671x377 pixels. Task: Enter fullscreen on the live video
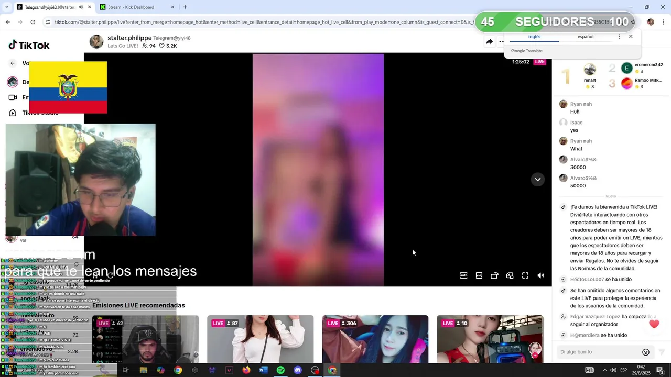pos(525,276)
